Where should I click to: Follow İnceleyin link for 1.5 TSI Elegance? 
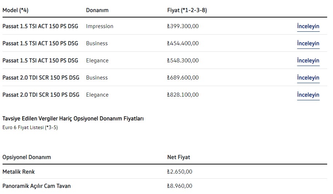pos(308,61)
